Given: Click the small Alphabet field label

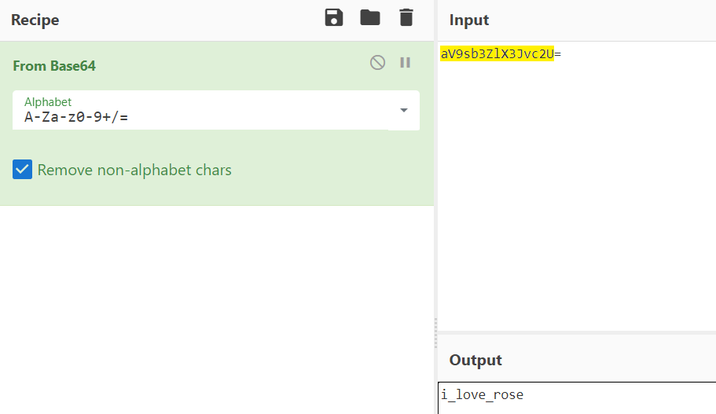Looking at the screenshot, I should click(x=48, y=102).
